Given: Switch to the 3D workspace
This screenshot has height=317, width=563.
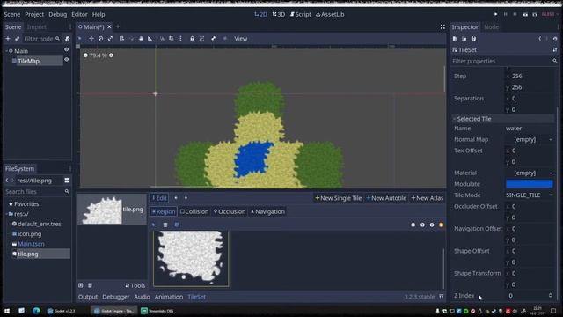Looking at the screenshot, I should coord(279,14).
